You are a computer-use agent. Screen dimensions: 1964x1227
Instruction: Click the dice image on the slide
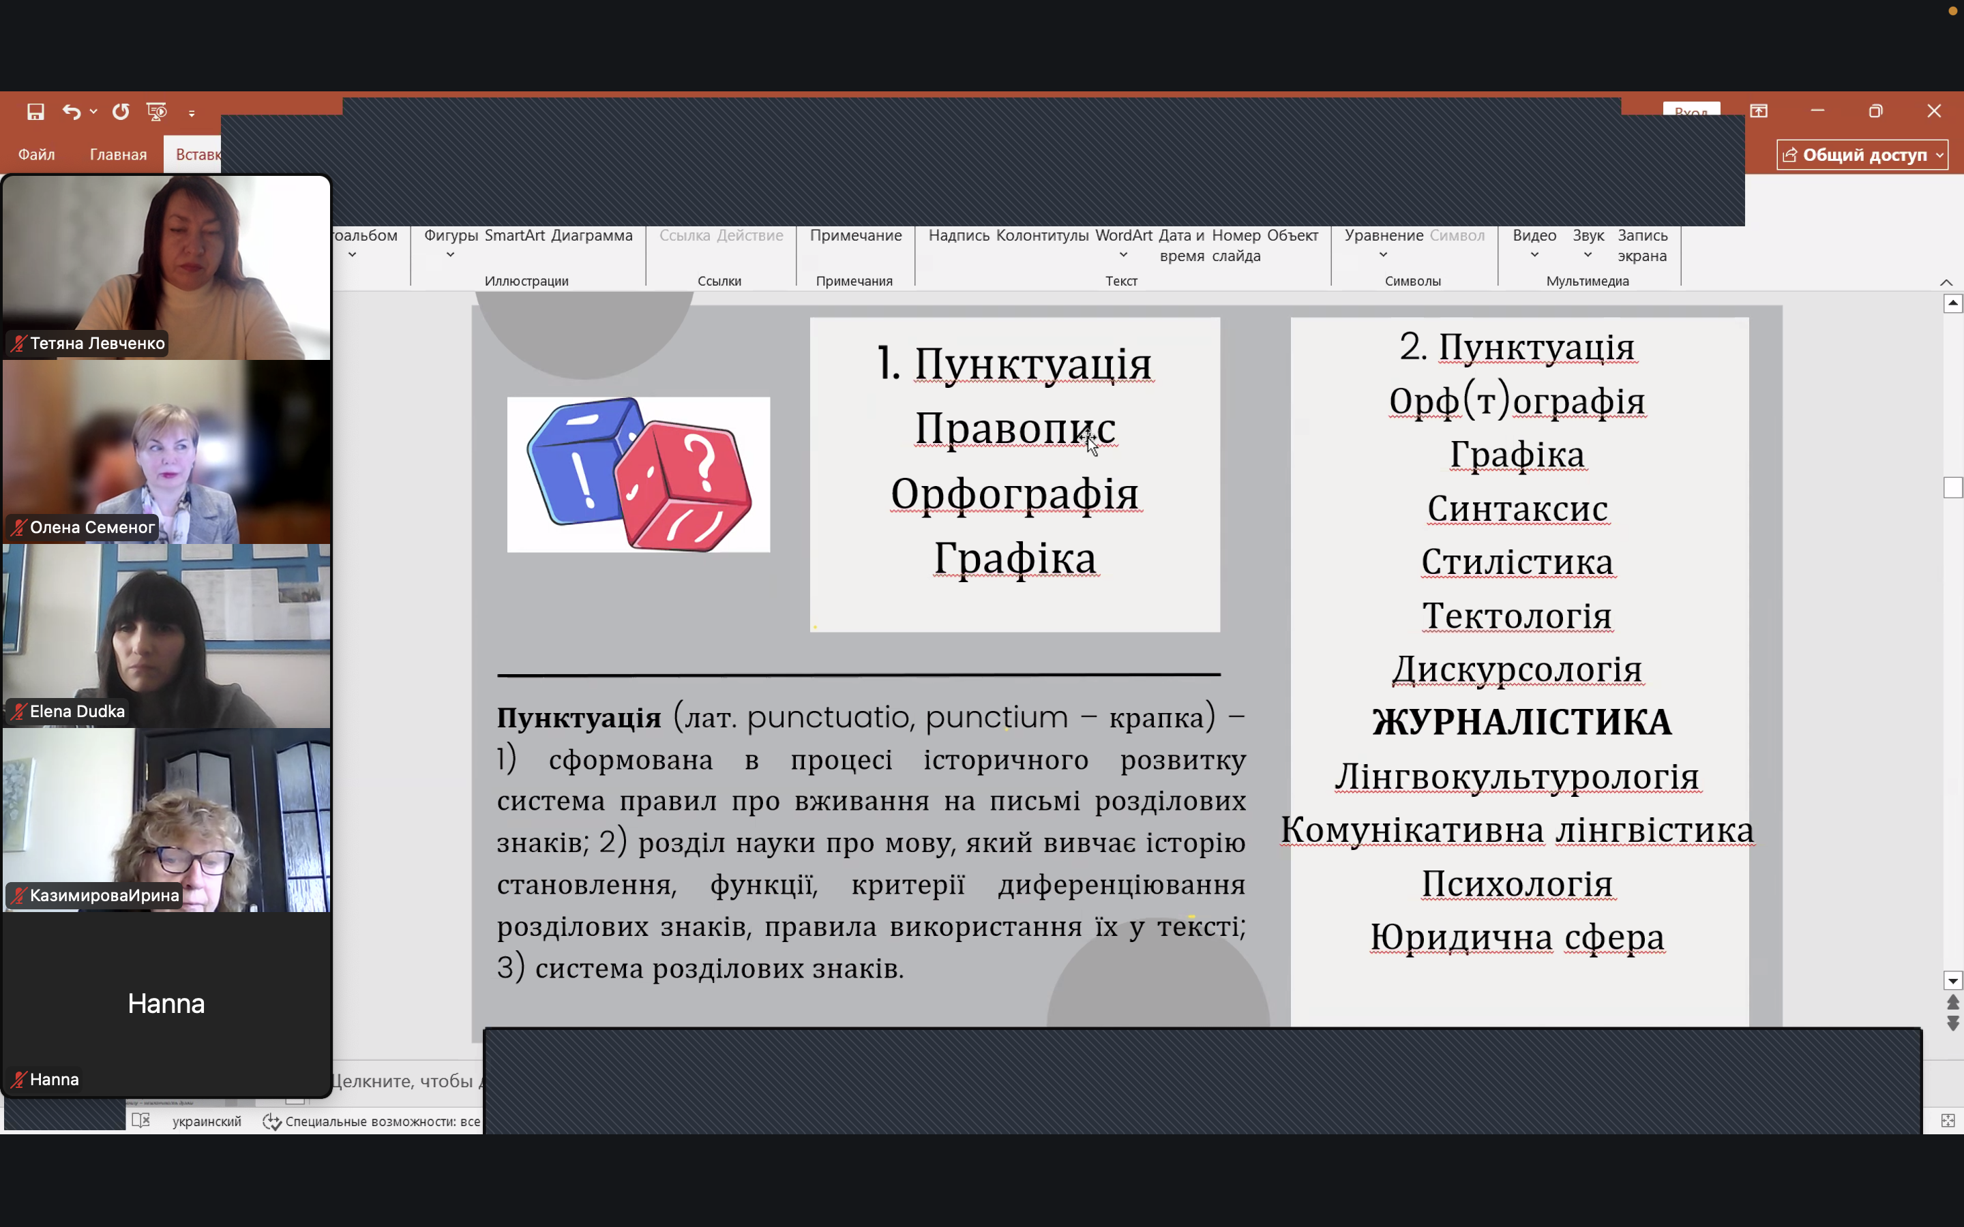coord(639,474)
